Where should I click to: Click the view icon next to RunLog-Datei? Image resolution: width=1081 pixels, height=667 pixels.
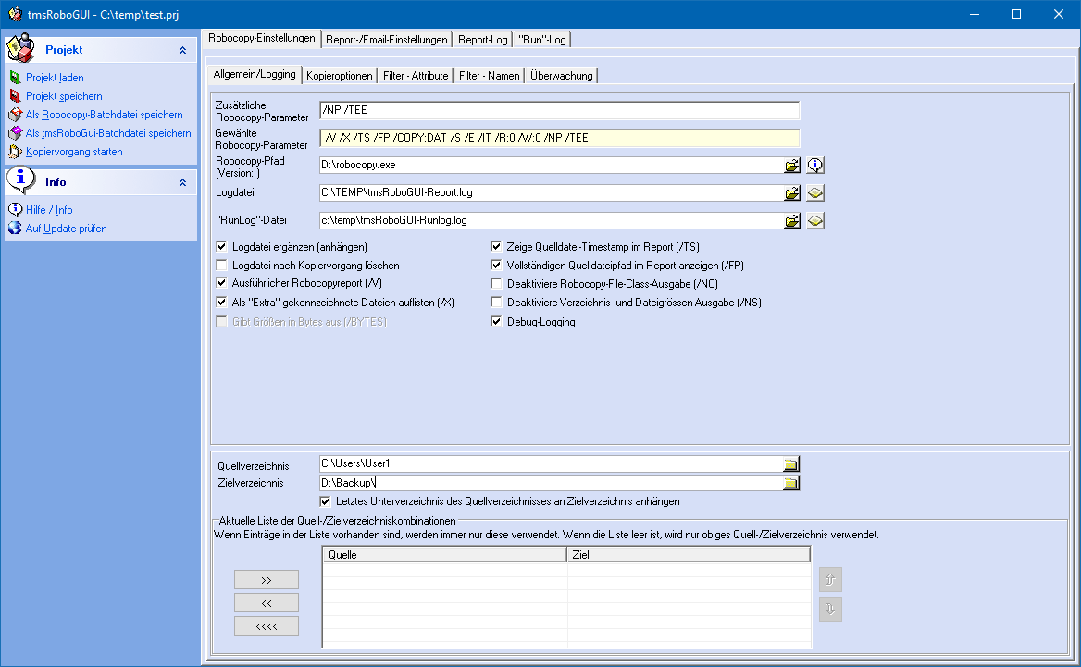coord(814,221)
